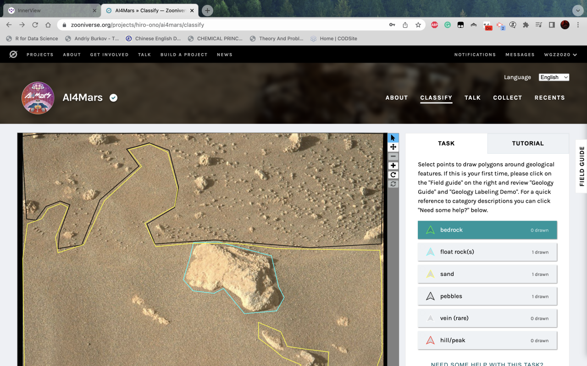This screenshot has height=366, width=587.
Task: Rotate the subject image
Action: pyautogui.click(x=393, y=175)
